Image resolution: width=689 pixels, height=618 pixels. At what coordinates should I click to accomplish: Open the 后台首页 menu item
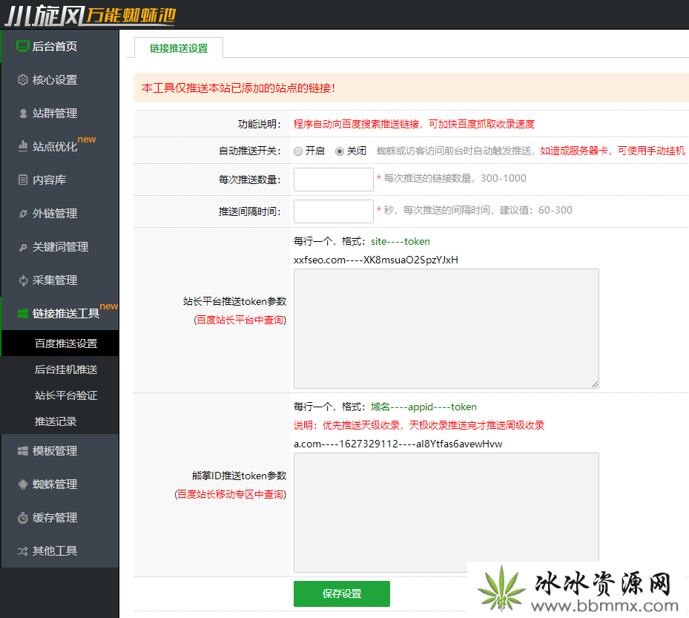pyautogui.click(x=60, y=46)
